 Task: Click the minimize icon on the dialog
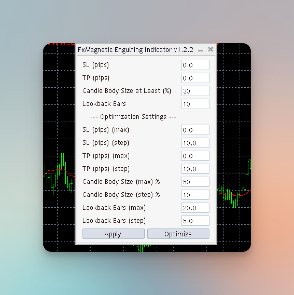click(x=201, y=50)
